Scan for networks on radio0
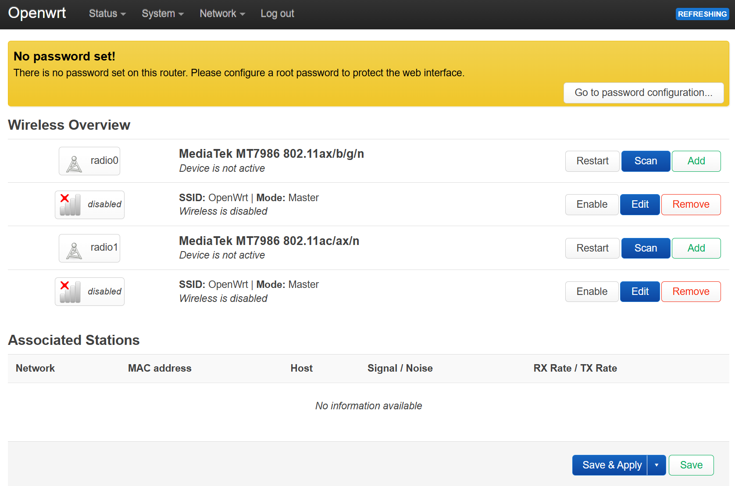This screenshot has width=735, height=486. tap(646, 161)
